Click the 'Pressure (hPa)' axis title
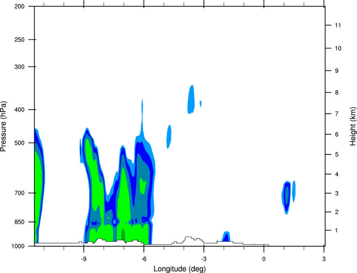 point(3,126)
